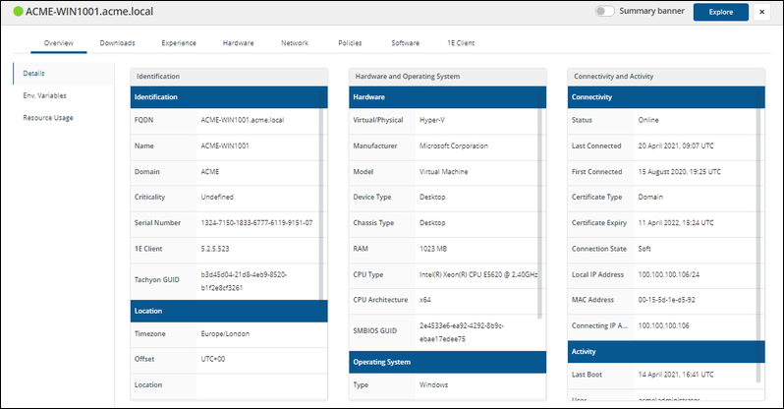Select the Hardware tab
The image size is (784, 409).
pyautogui.click(x=238, y=43)
